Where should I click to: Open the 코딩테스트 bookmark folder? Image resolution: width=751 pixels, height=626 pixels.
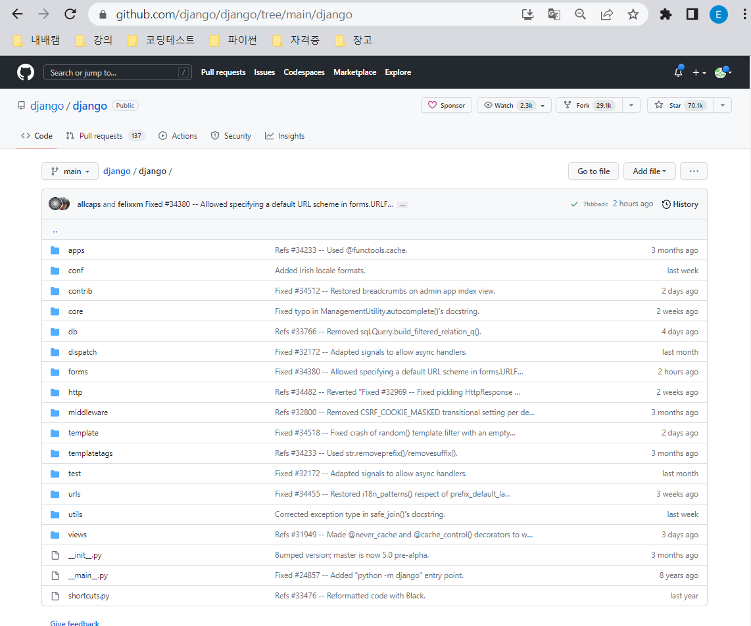[x=161, y=40]
